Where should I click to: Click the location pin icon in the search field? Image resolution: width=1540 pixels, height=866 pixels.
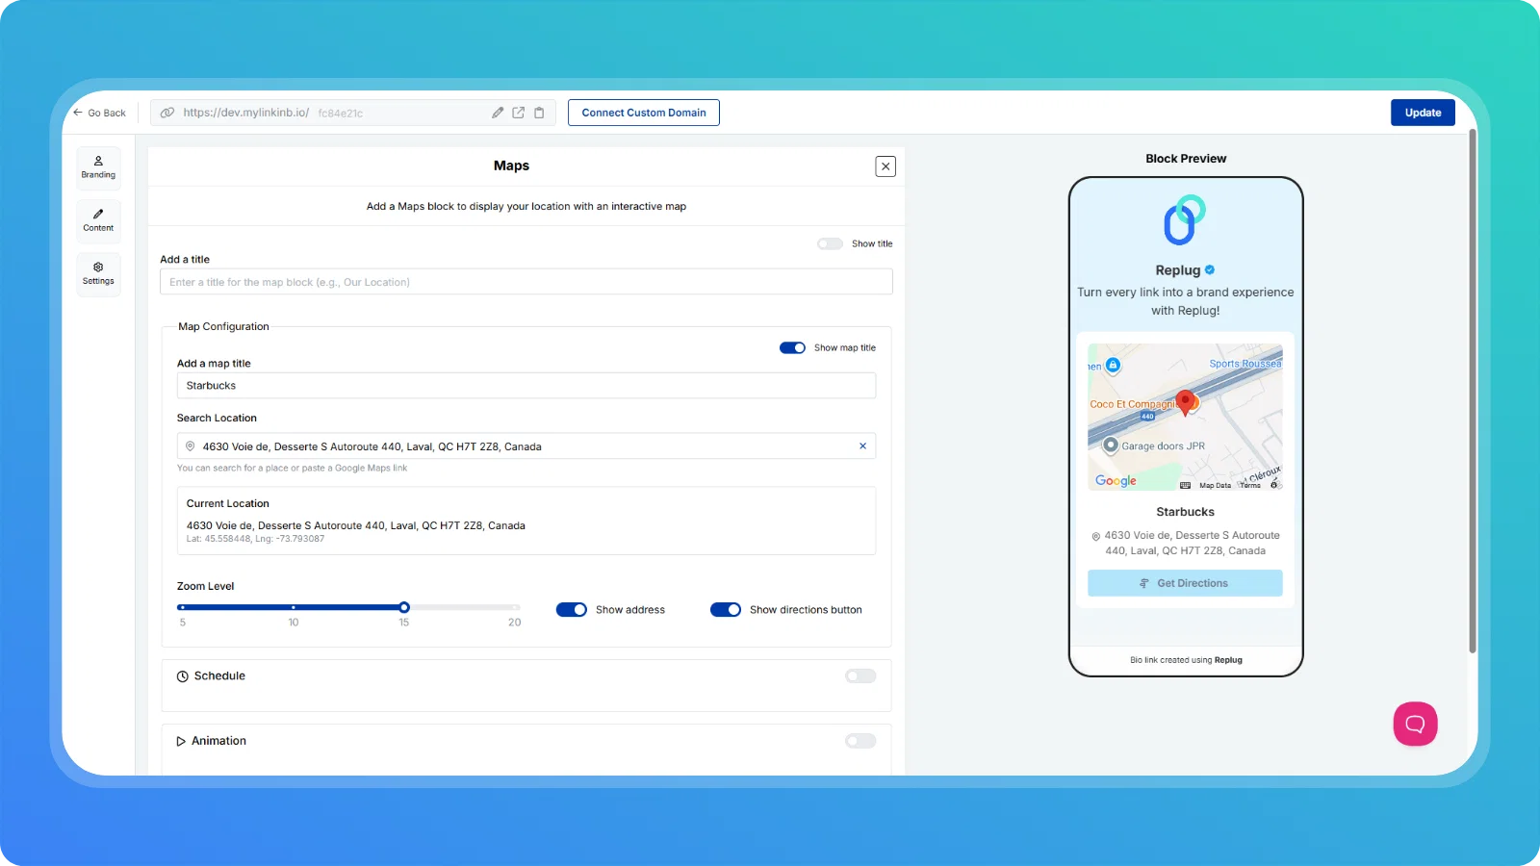click(191, 446)
